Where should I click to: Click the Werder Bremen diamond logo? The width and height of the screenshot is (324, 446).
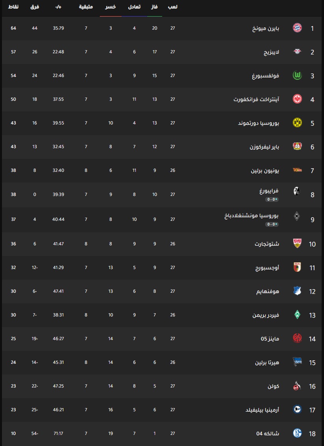(297, 314)
